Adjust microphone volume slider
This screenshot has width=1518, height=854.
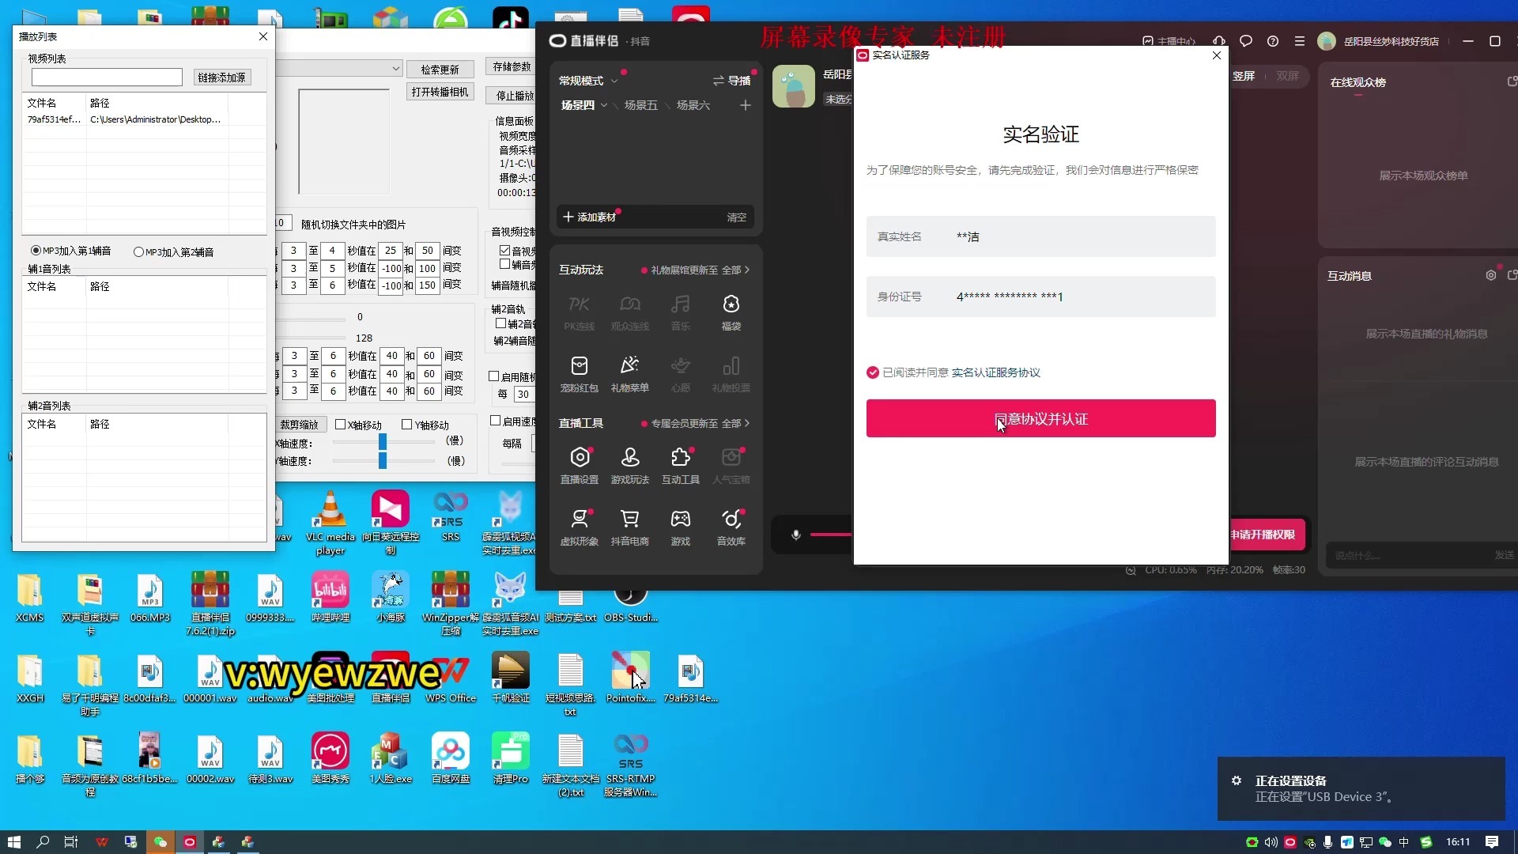click(830, 535)
